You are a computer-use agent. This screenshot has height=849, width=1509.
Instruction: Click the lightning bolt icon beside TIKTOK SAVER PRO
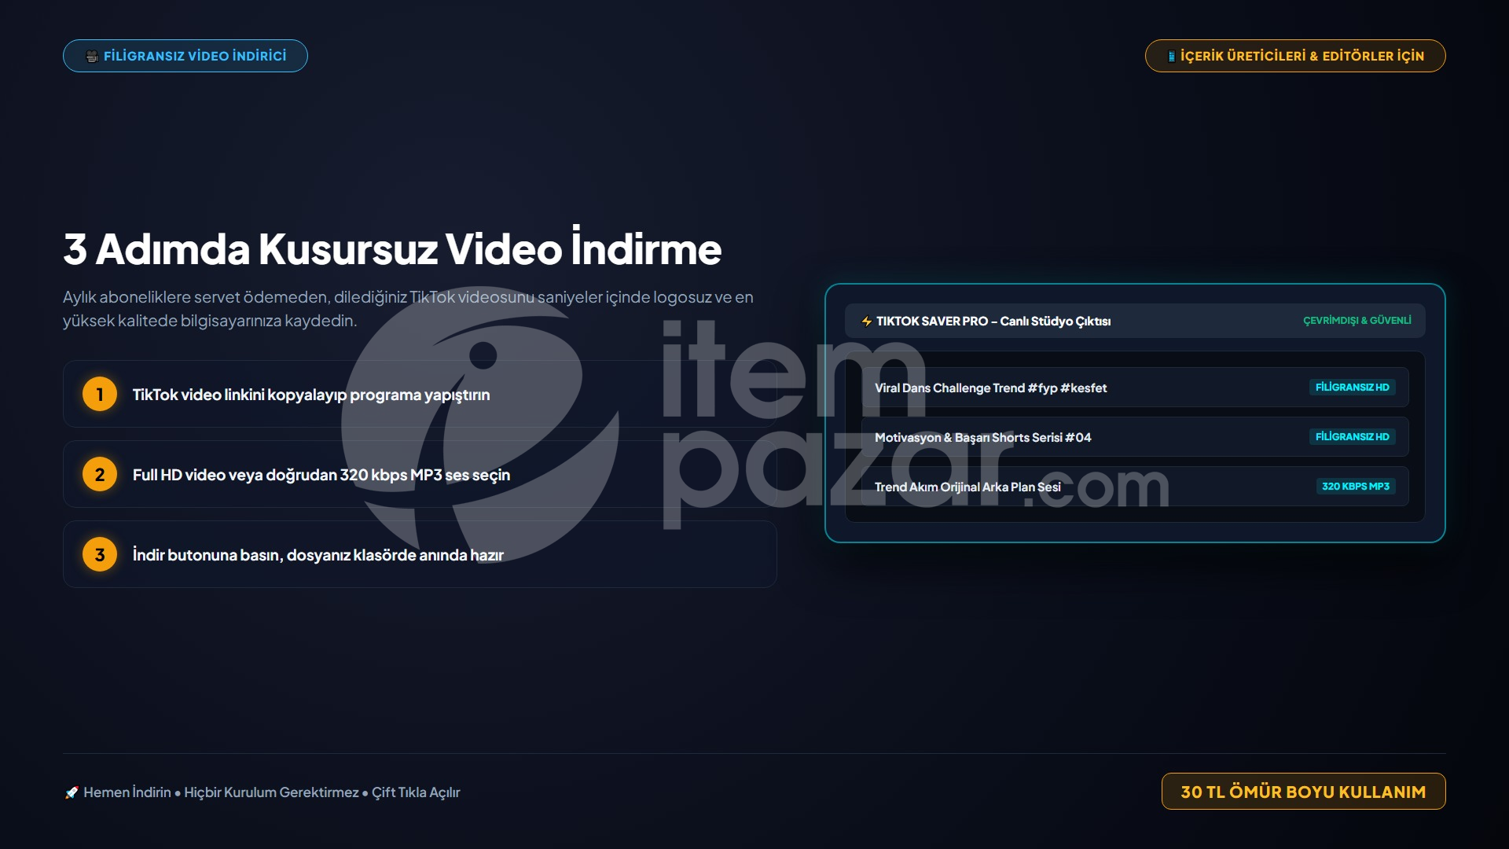pyautogui.click(x=866, y=322)
